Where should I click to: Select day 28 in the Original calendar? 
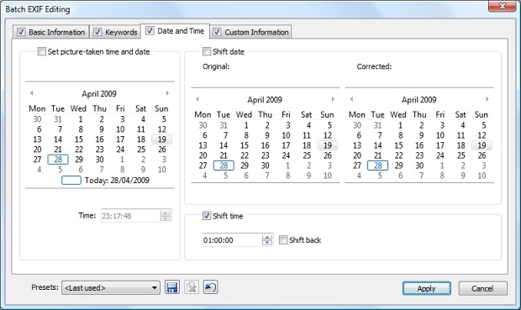tap(224, 166)
